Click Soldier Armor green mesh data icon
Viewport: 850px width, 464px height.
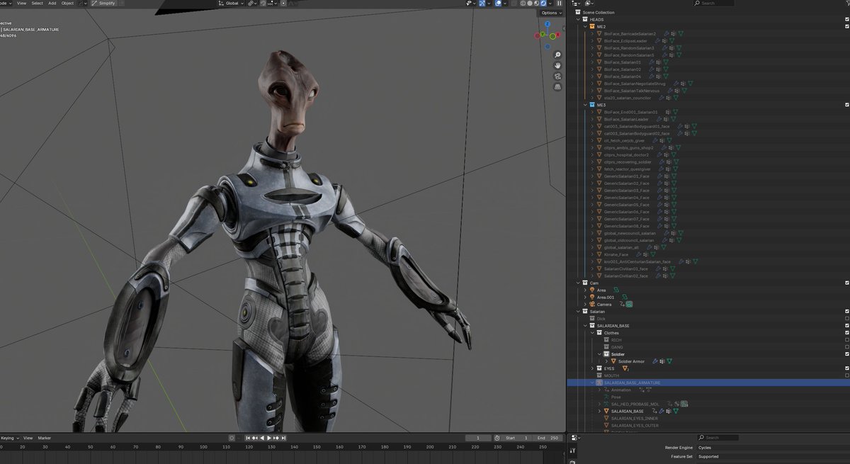coord(669,361)
